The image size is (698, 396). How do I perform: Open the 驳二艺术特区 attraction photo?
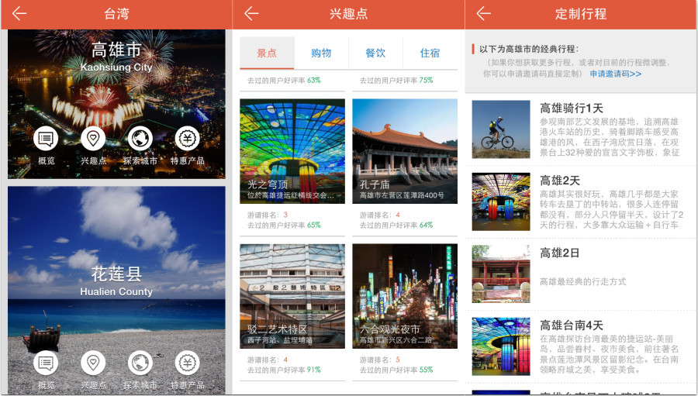(x=292, y=296)
